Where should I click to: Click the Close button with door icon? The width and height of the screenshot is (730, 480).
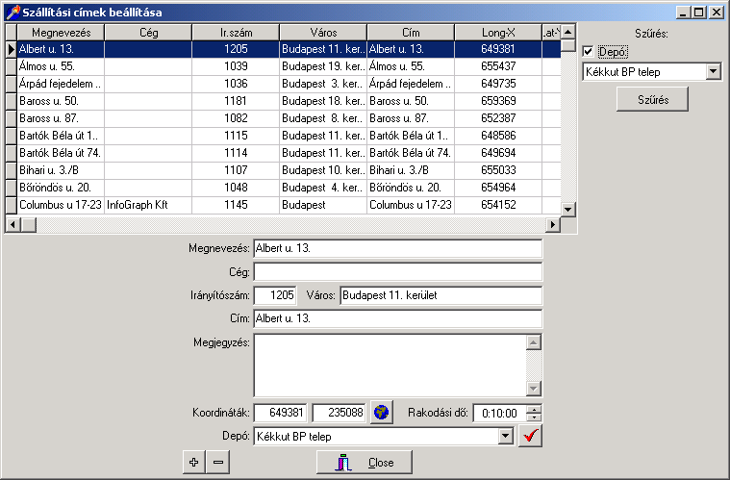[365, 463]
